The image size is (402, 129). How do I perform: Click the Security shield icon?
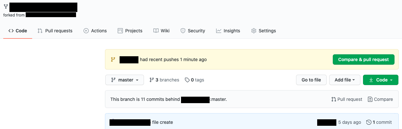[x=183, y=31]
